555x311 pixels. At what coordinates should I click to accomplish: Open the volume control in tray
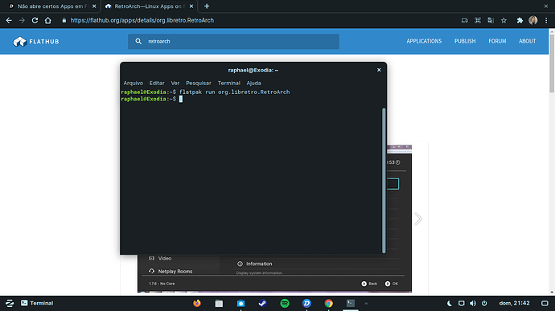473,303
